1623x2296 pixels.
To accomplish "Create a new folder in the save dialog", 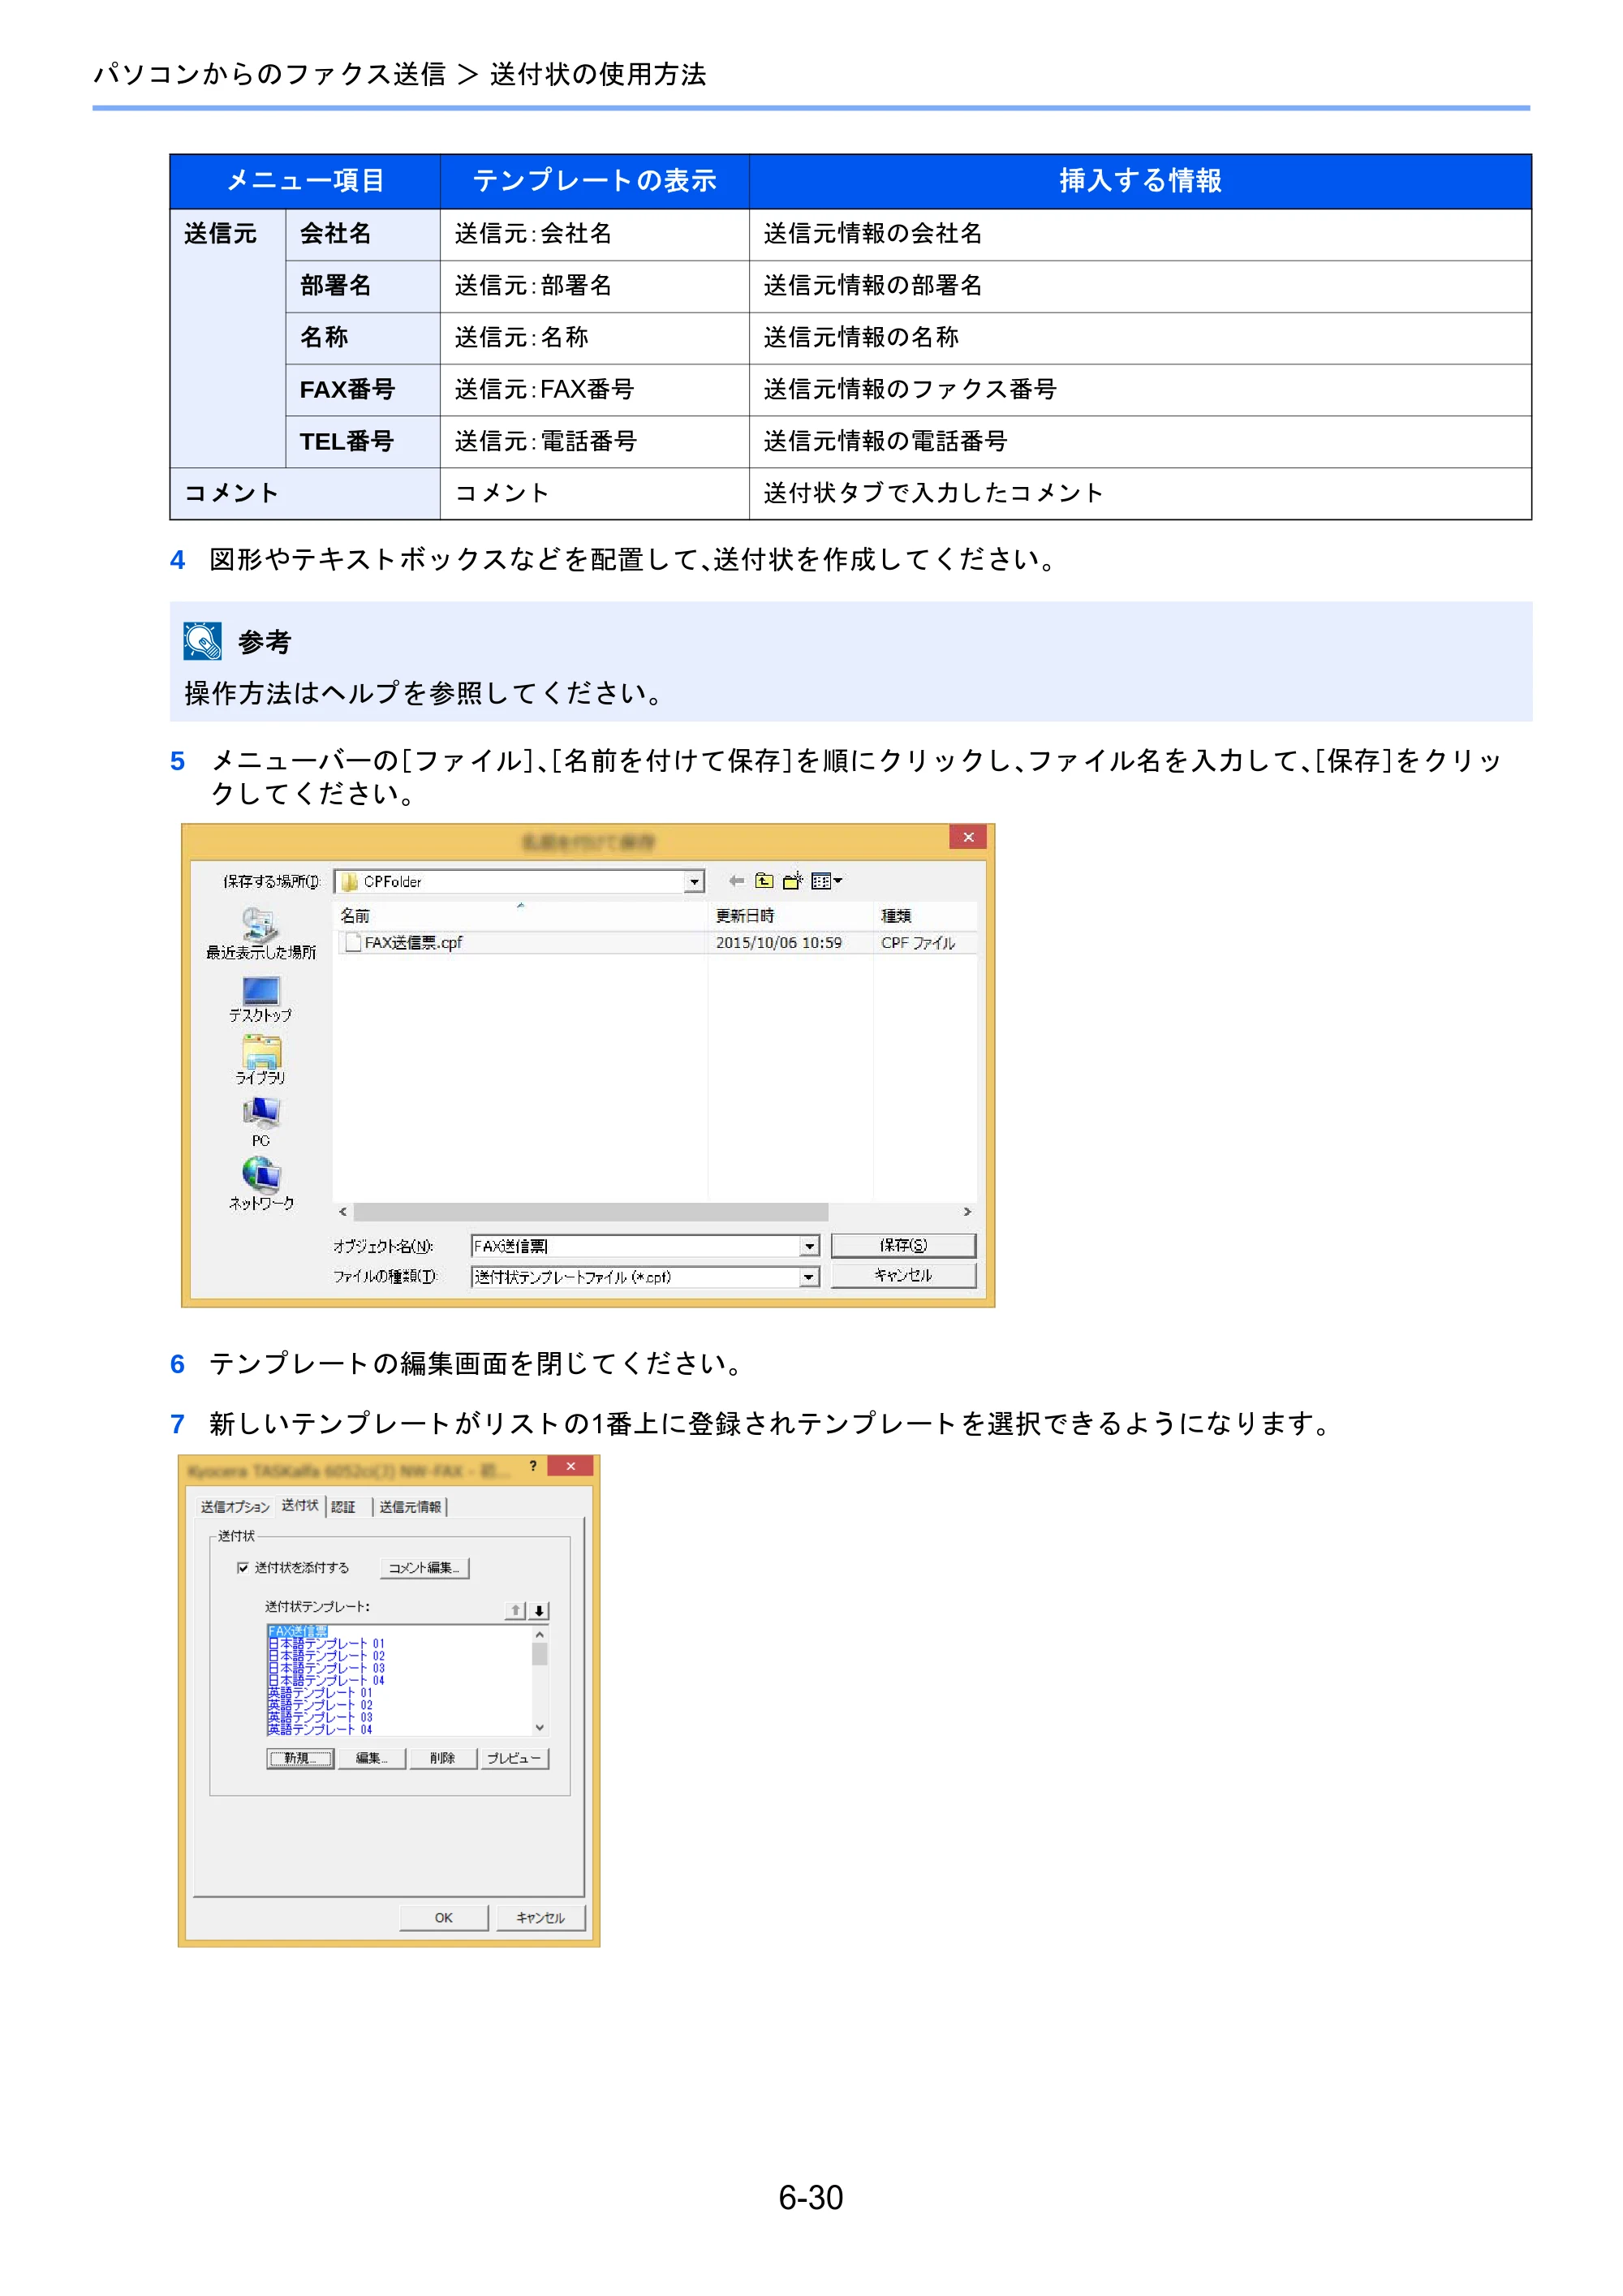I will pos(792,881).
